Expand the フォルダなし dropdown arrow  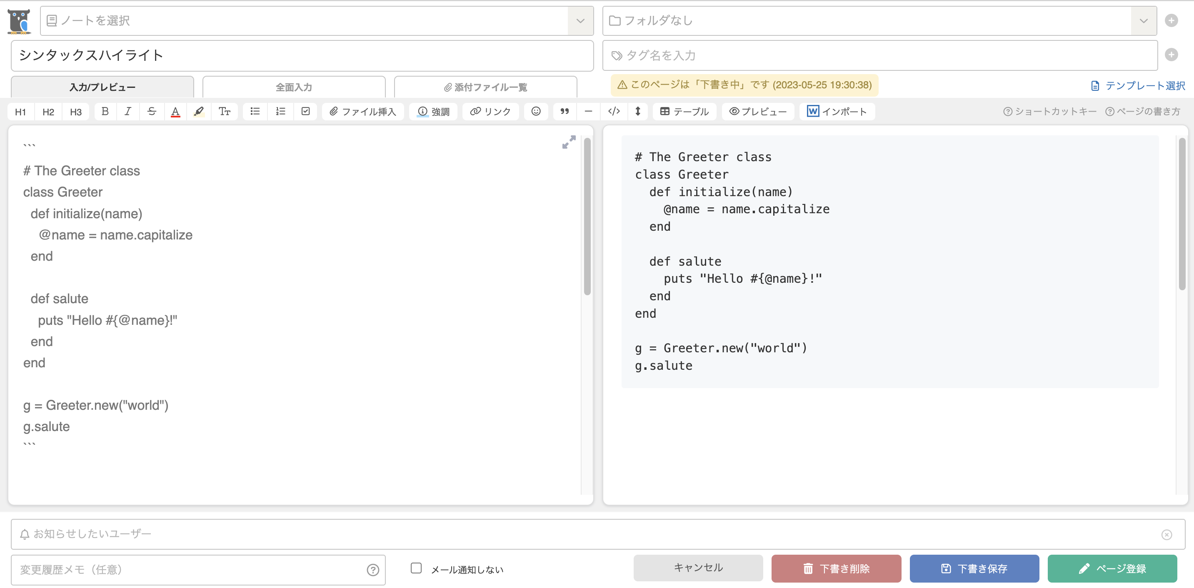coord(1144,21)
